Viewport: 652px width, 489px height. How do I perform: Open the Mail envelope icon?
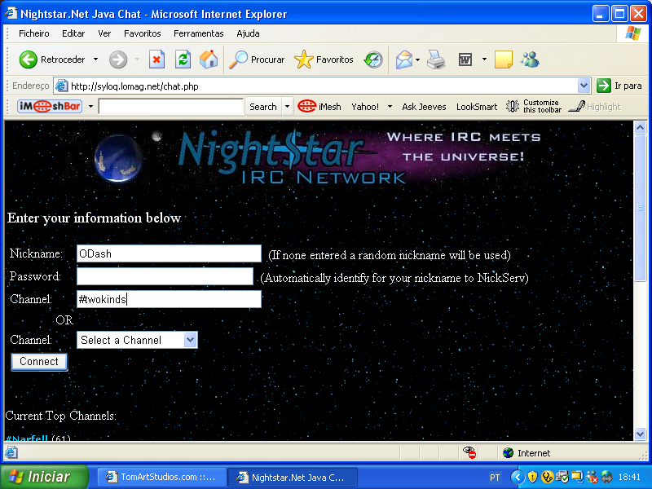point(403,59)
